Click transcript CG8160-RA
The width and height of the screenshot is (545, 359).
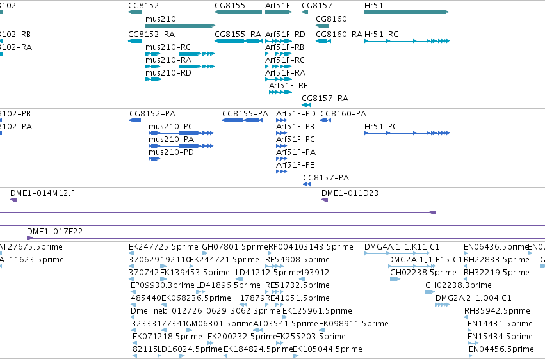tap(323, 41)
